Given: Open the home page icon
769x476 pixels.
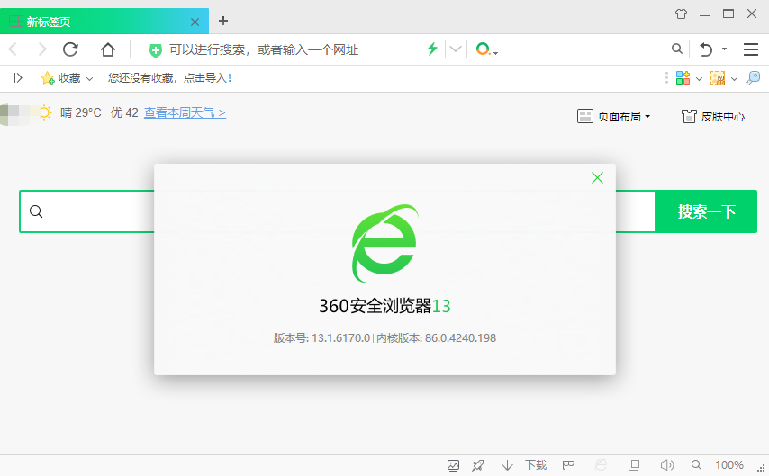Looking at the screenshot, I should pos(108,49).
